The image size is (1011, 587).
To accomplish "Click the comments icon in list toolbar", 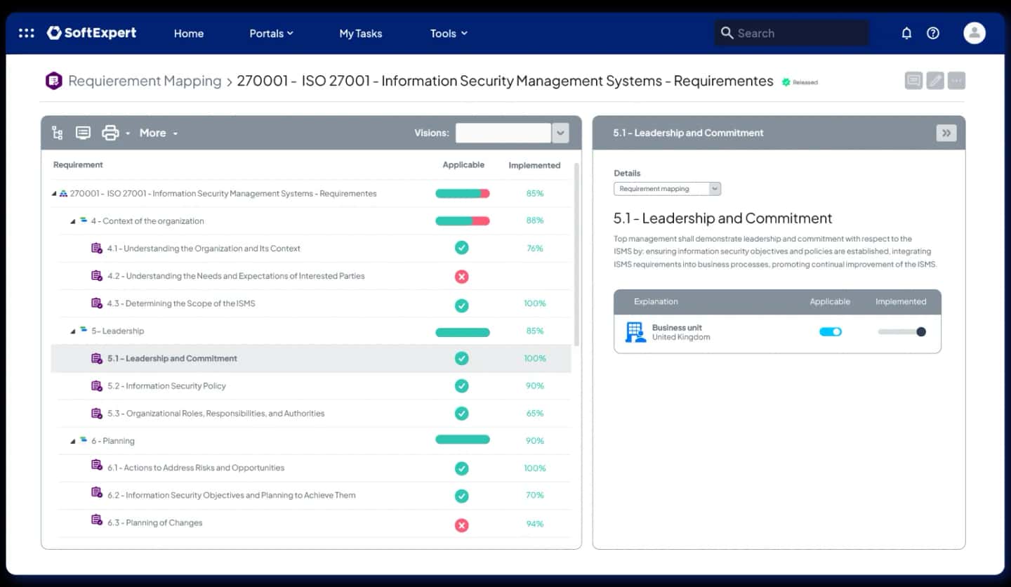I will 83,133.
